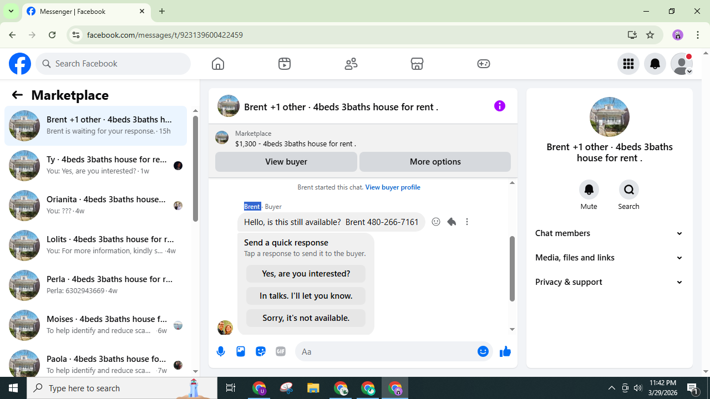Expand Privacy & support section
710x399 pixels.
pos(610,282)
